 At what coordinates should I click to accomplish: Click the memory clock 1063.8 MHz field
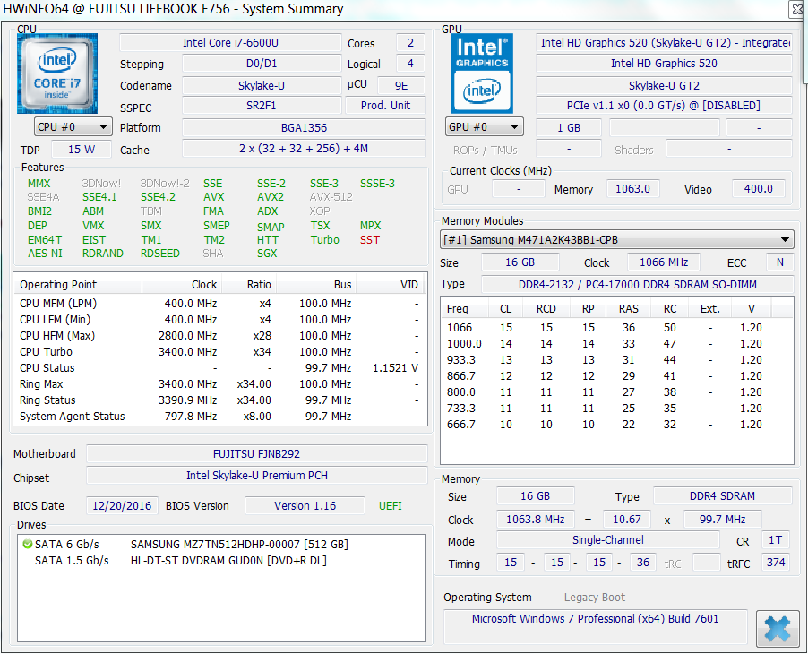pos(536,520)
